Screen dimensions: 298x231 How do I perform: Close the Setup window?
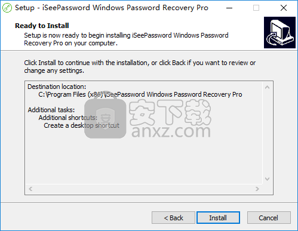pos(284,8)
